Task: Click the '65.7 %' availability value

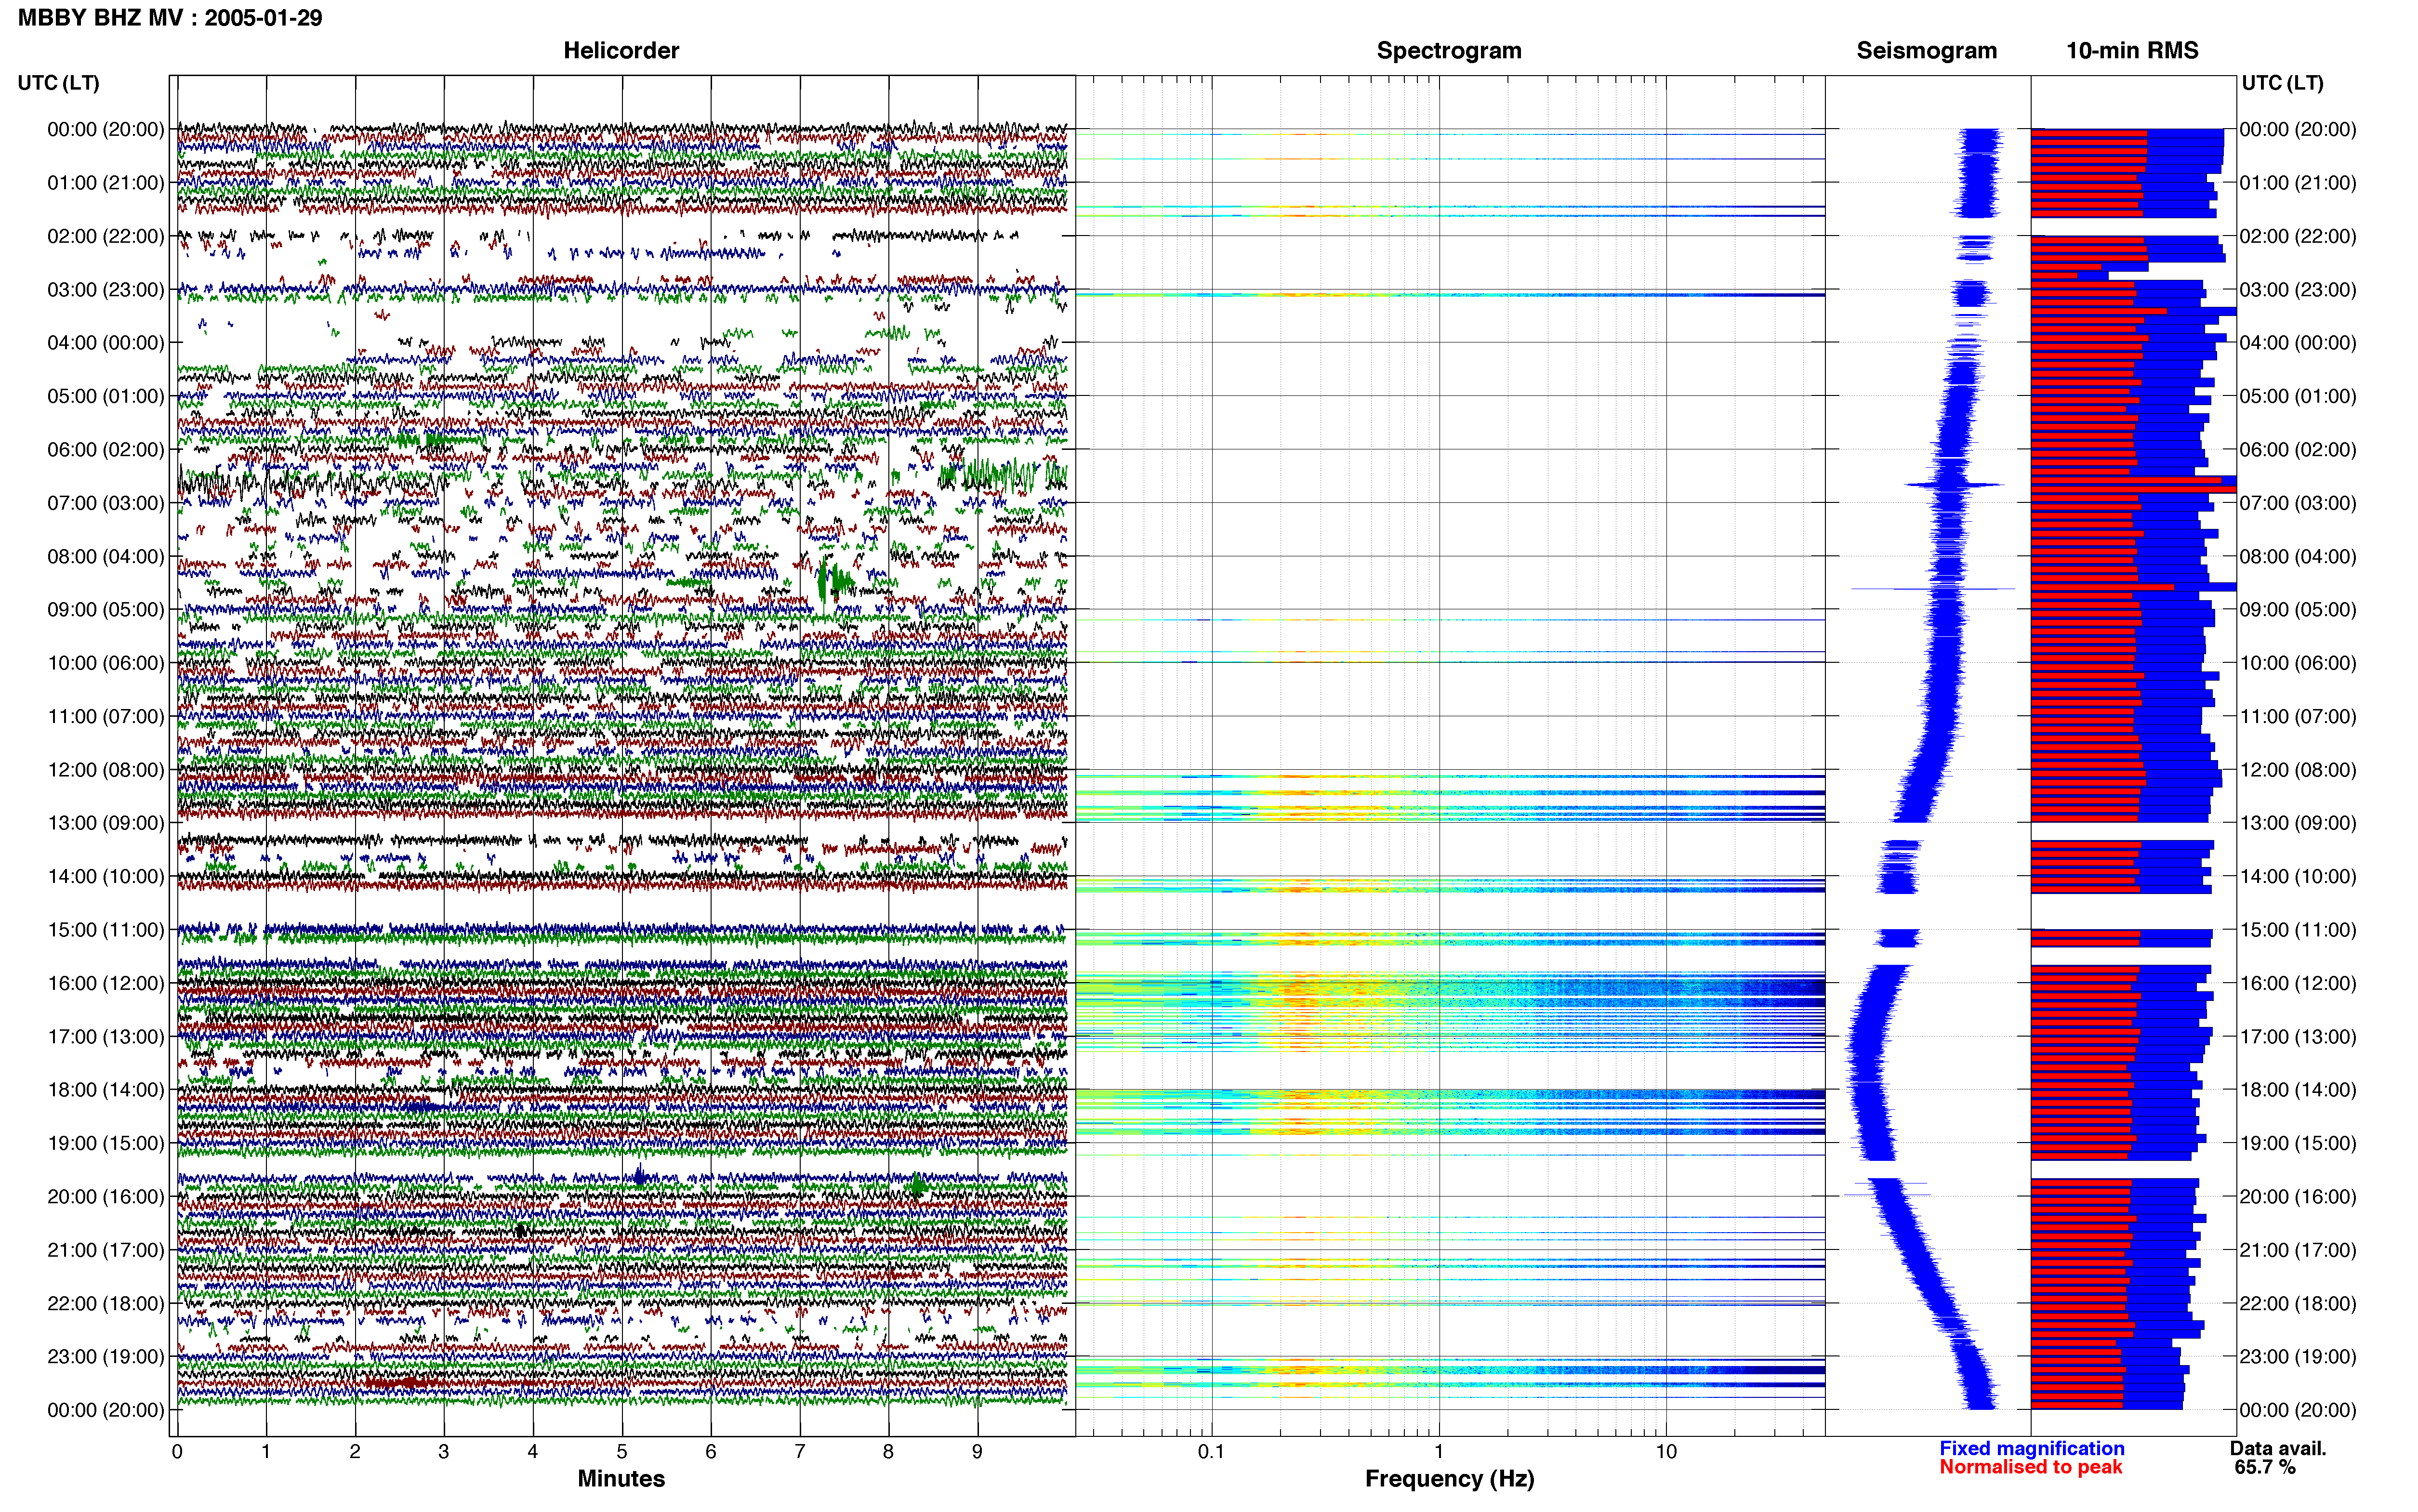Action: point(2265,1467)
